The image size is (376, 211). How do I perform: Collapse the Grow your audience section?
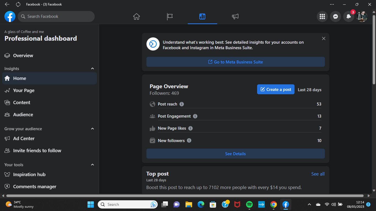92,129
